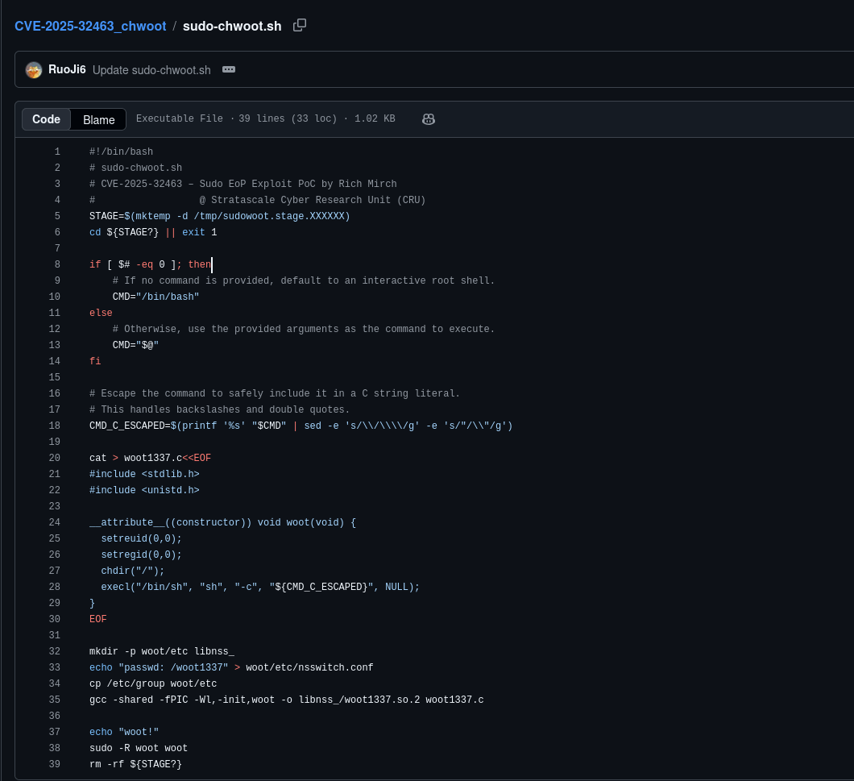Click the '# Otherwise, use the provided arguments' comment
This screenshot has height=781, width=854.
(x=304, y=329)
